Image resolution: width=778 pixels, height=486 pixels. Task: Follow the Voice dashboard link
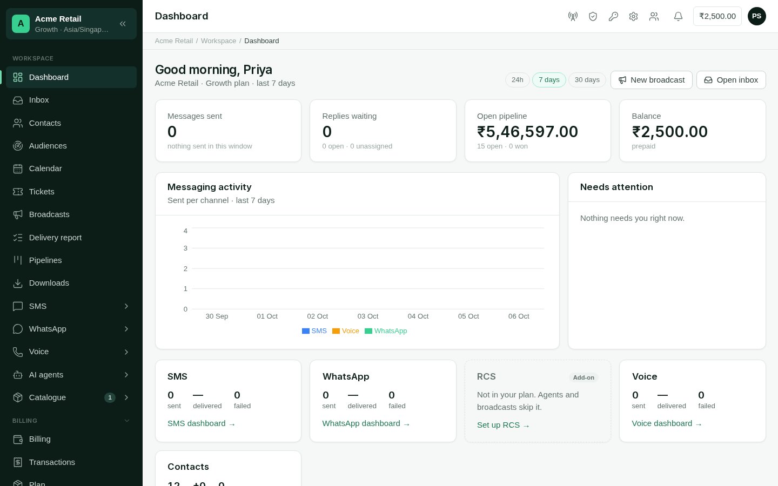(667, 423)
